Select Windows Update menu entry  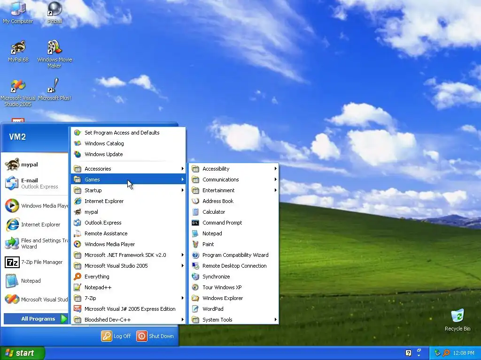pyautogui.click(x=128, y=154)
